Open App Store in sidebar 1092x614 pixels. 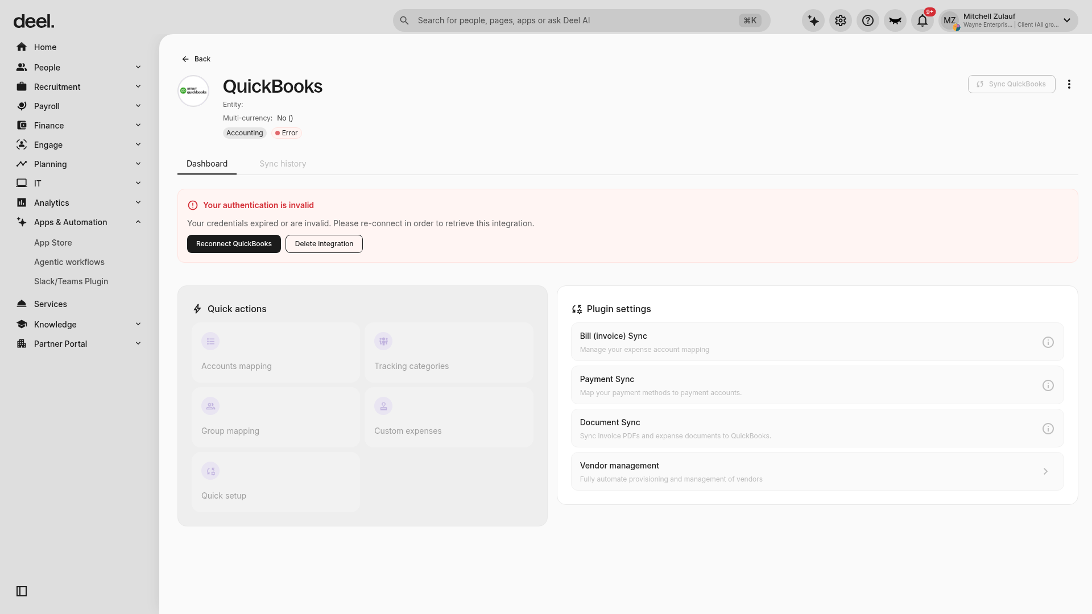click(53, 243)
